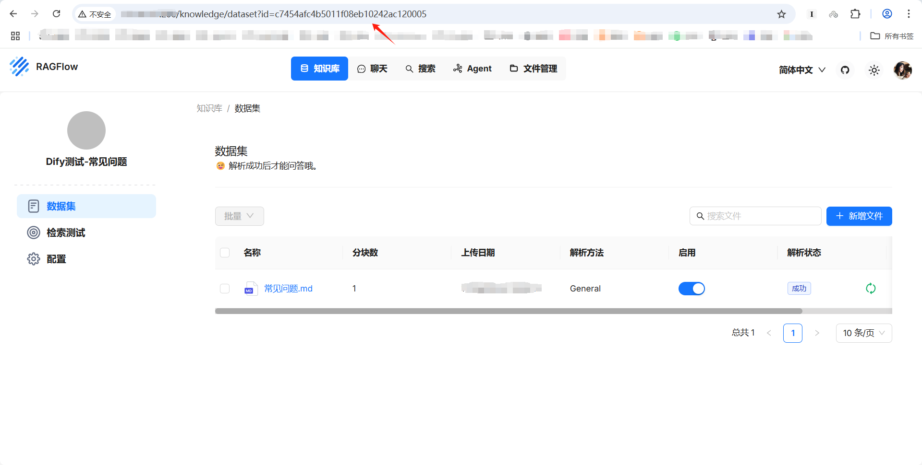Click the 不安全 site security warning

coord(95,14)
